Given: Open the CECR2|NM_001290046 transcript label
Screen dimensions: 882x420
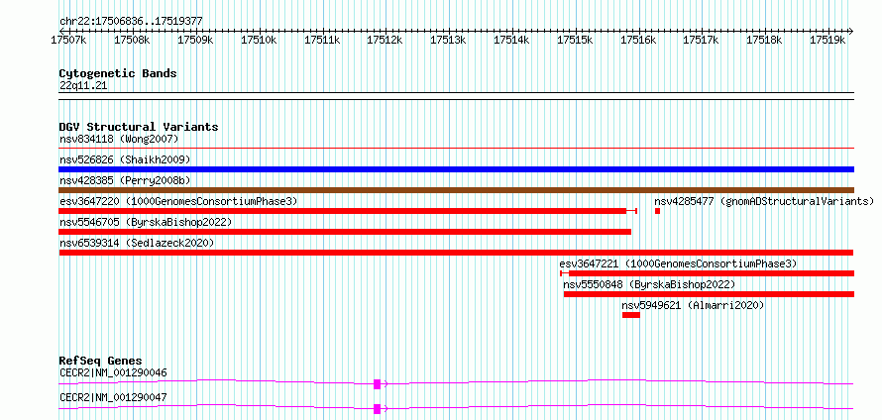Looking at the screenshot, I should 113,372.
